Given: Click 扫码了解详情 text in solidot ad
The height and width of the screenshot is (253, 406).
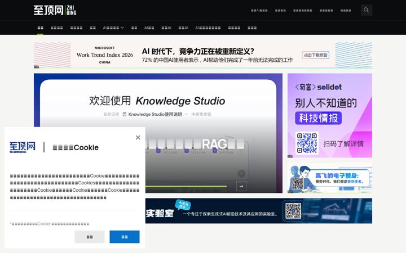Looking at the screenshot, I should (343, 143).
